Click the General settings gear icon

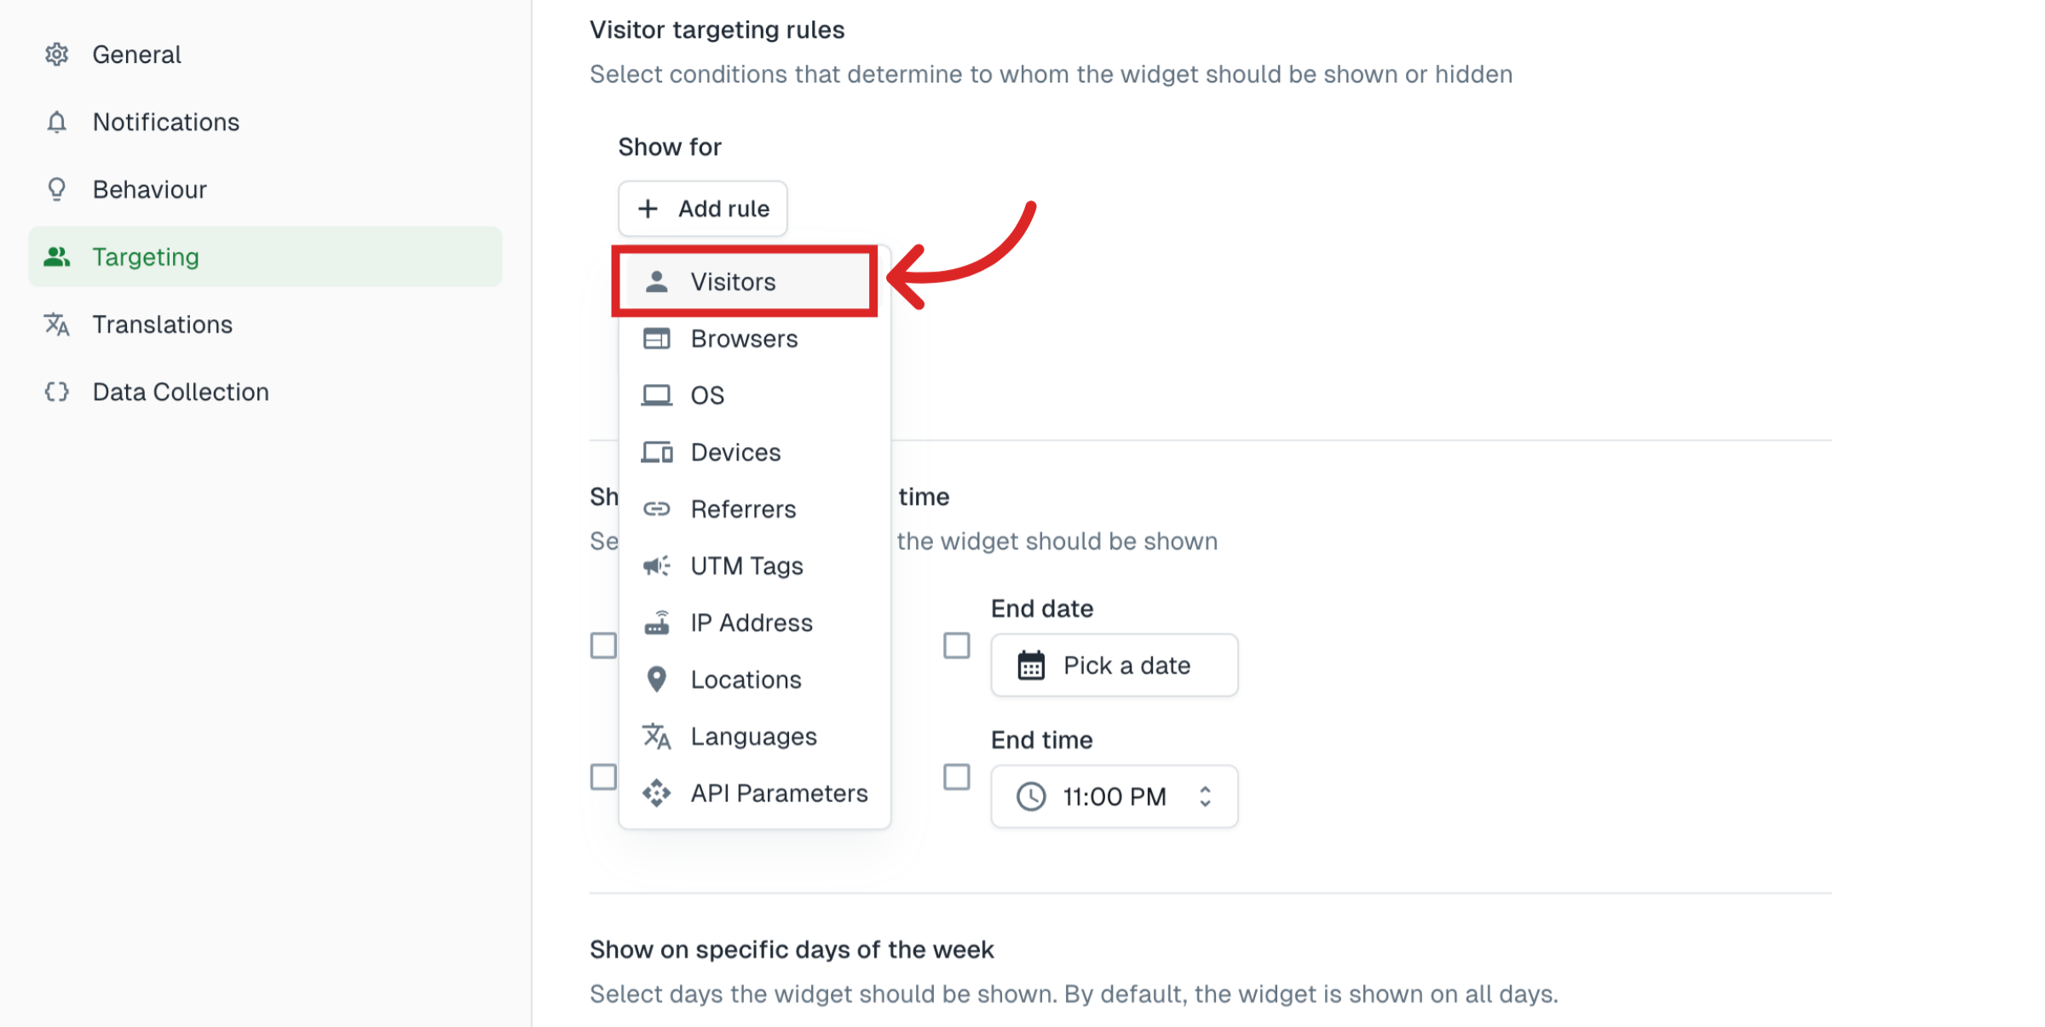coord(56,55)
